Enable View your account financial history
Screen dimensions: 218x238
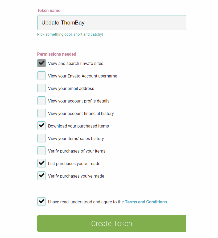coord(42,113)
